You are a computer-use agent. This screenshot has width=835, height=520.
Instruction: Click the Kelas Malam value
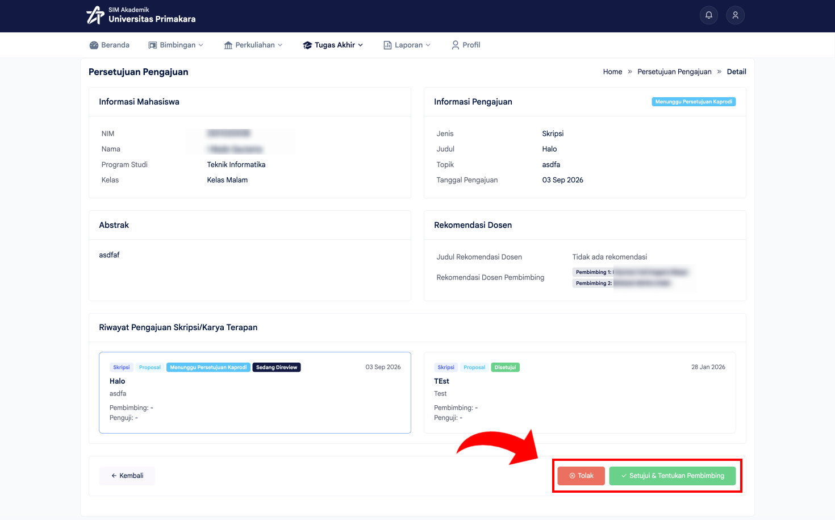pos(227,180)
